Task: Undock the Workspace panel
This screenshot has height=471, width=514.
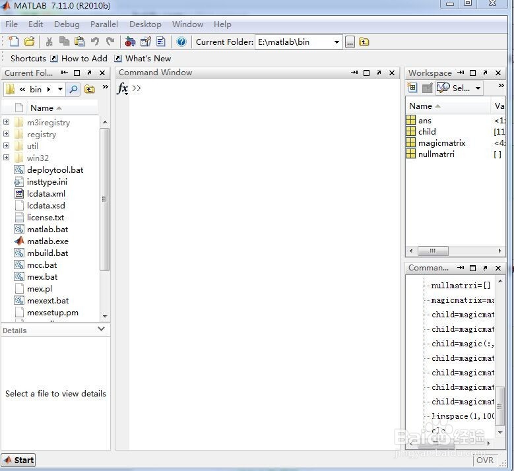Action: (x=486, y=73)
